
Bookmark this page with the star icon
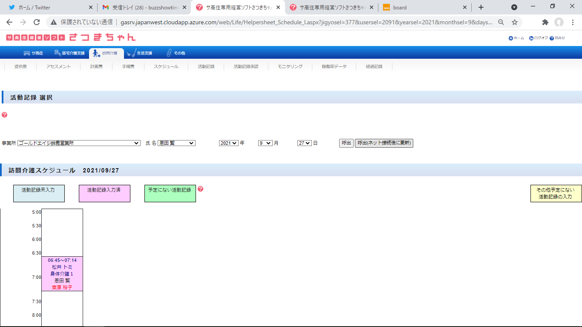pos(515,22)
